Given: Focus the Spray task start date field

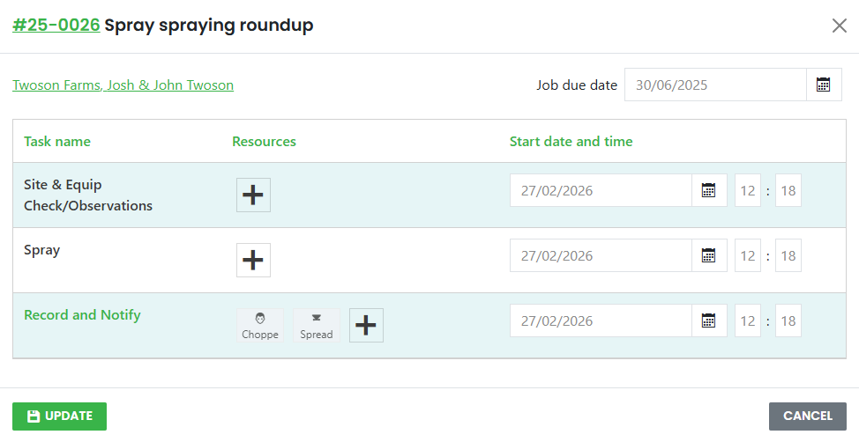Looking at the screenshot, I should click(x=601, y=255).
